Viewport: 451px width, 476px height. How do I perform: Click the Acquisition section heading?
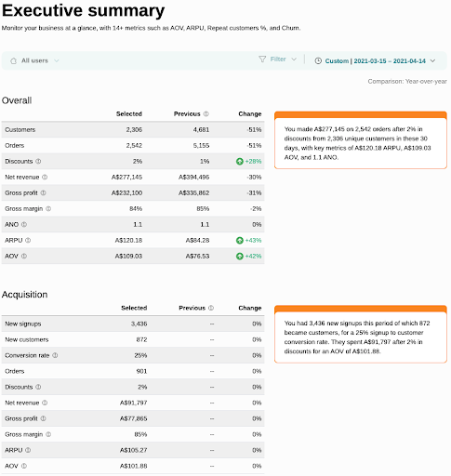click(25, 295)
